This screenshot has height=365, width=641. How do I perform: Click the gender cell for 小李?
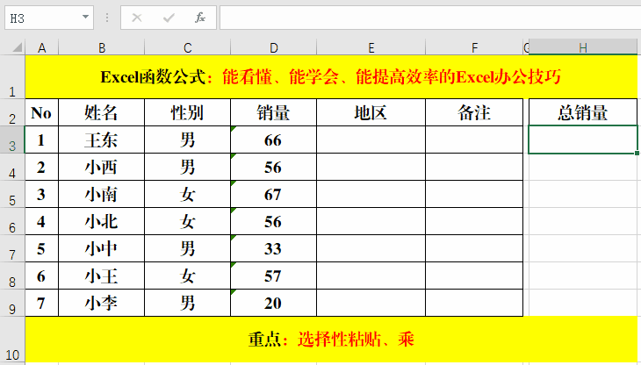click(x=187, y=303)
